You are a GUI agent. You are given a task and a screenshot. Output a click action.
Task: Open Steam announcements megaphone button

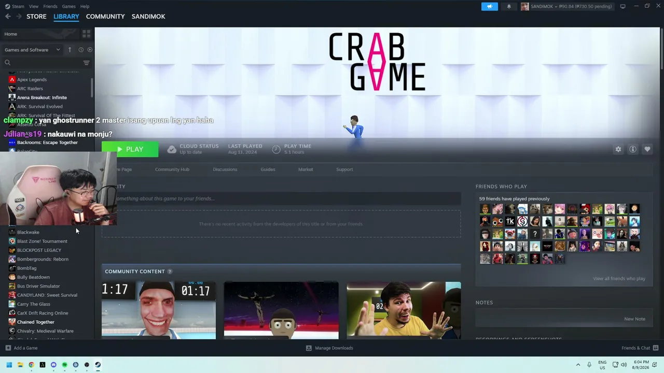point(489,6)
